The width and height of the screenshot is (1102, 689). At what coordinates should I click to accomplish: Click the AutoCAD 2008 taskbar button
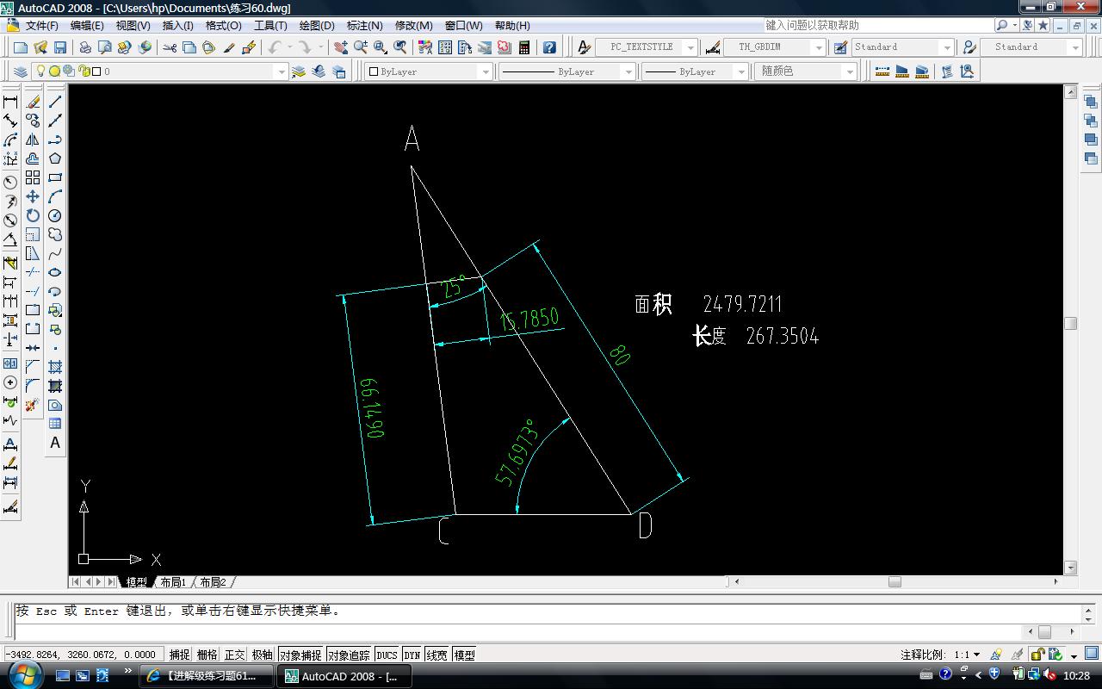point(343,676)
